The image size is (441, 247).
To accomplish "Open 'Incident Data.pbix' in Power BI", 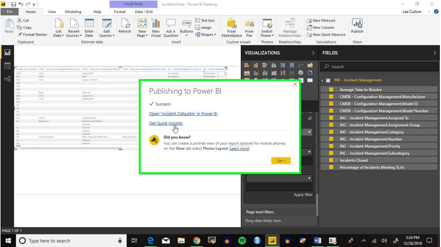I will click(183, 114).
